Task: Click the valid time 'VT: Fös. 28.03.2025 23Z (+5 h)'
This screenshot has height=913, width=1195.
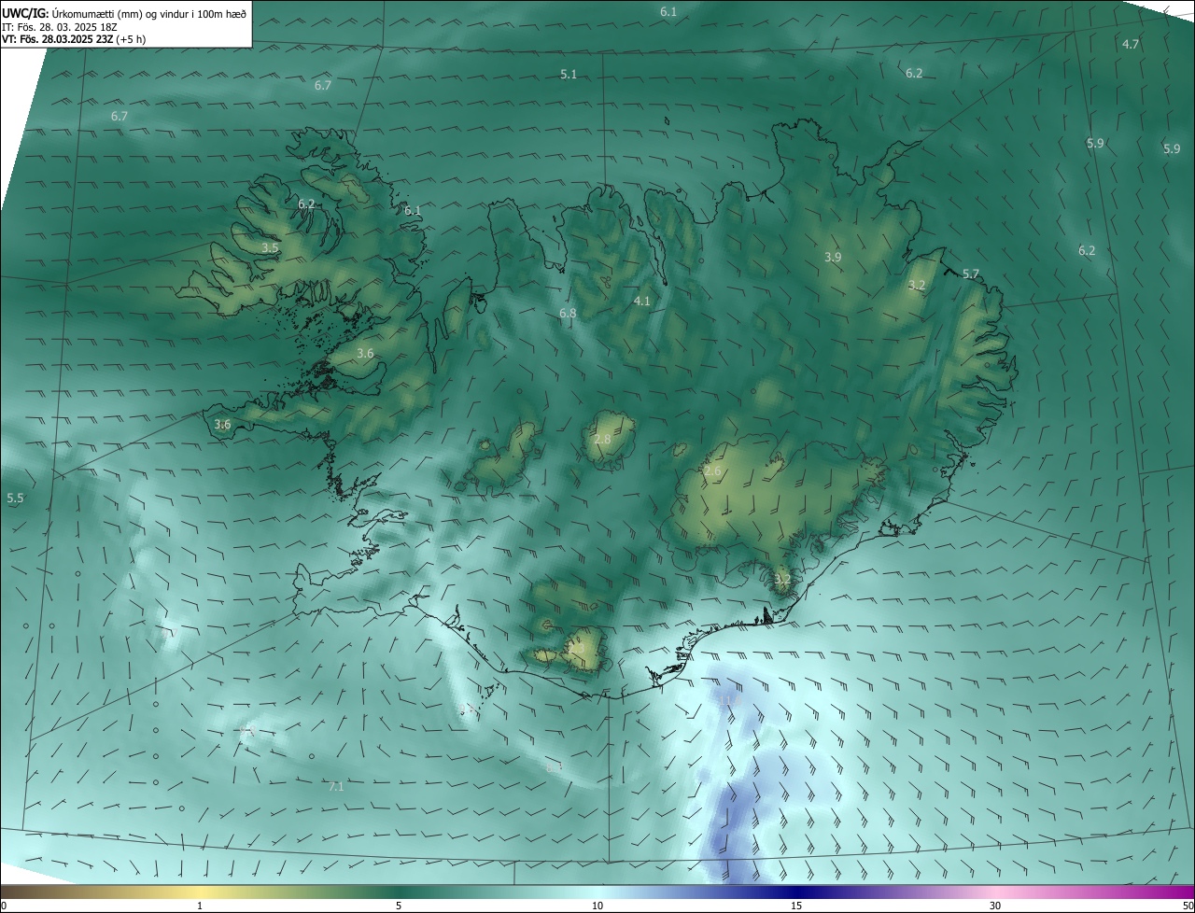Action: tap(74, 39)
